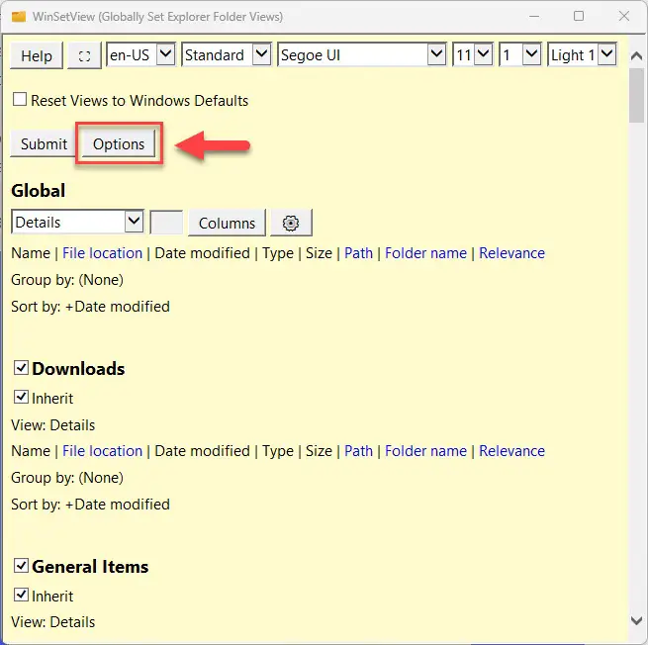
Task: Click Path link under Downloads
Action: (x=358, y=451)
